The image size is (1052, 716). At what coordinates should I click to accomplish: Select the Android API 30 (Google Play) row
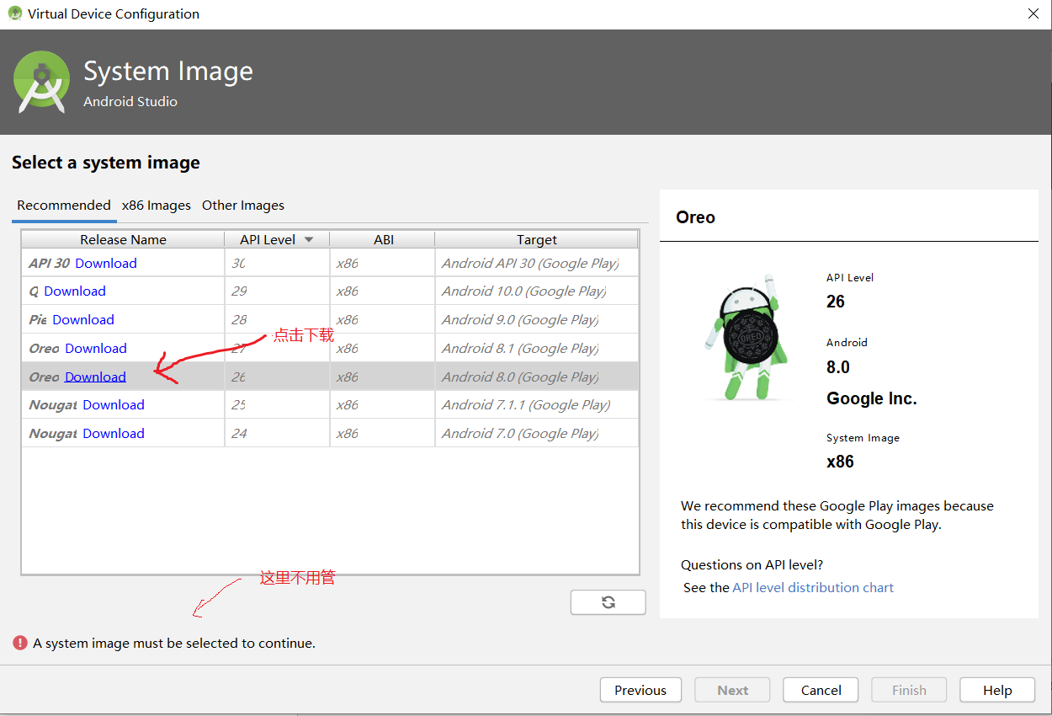tap(330, 263)
